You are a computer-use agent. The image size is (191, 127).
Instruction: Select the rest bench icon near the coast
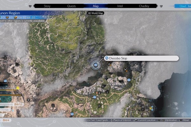click(x=147, y=110)
